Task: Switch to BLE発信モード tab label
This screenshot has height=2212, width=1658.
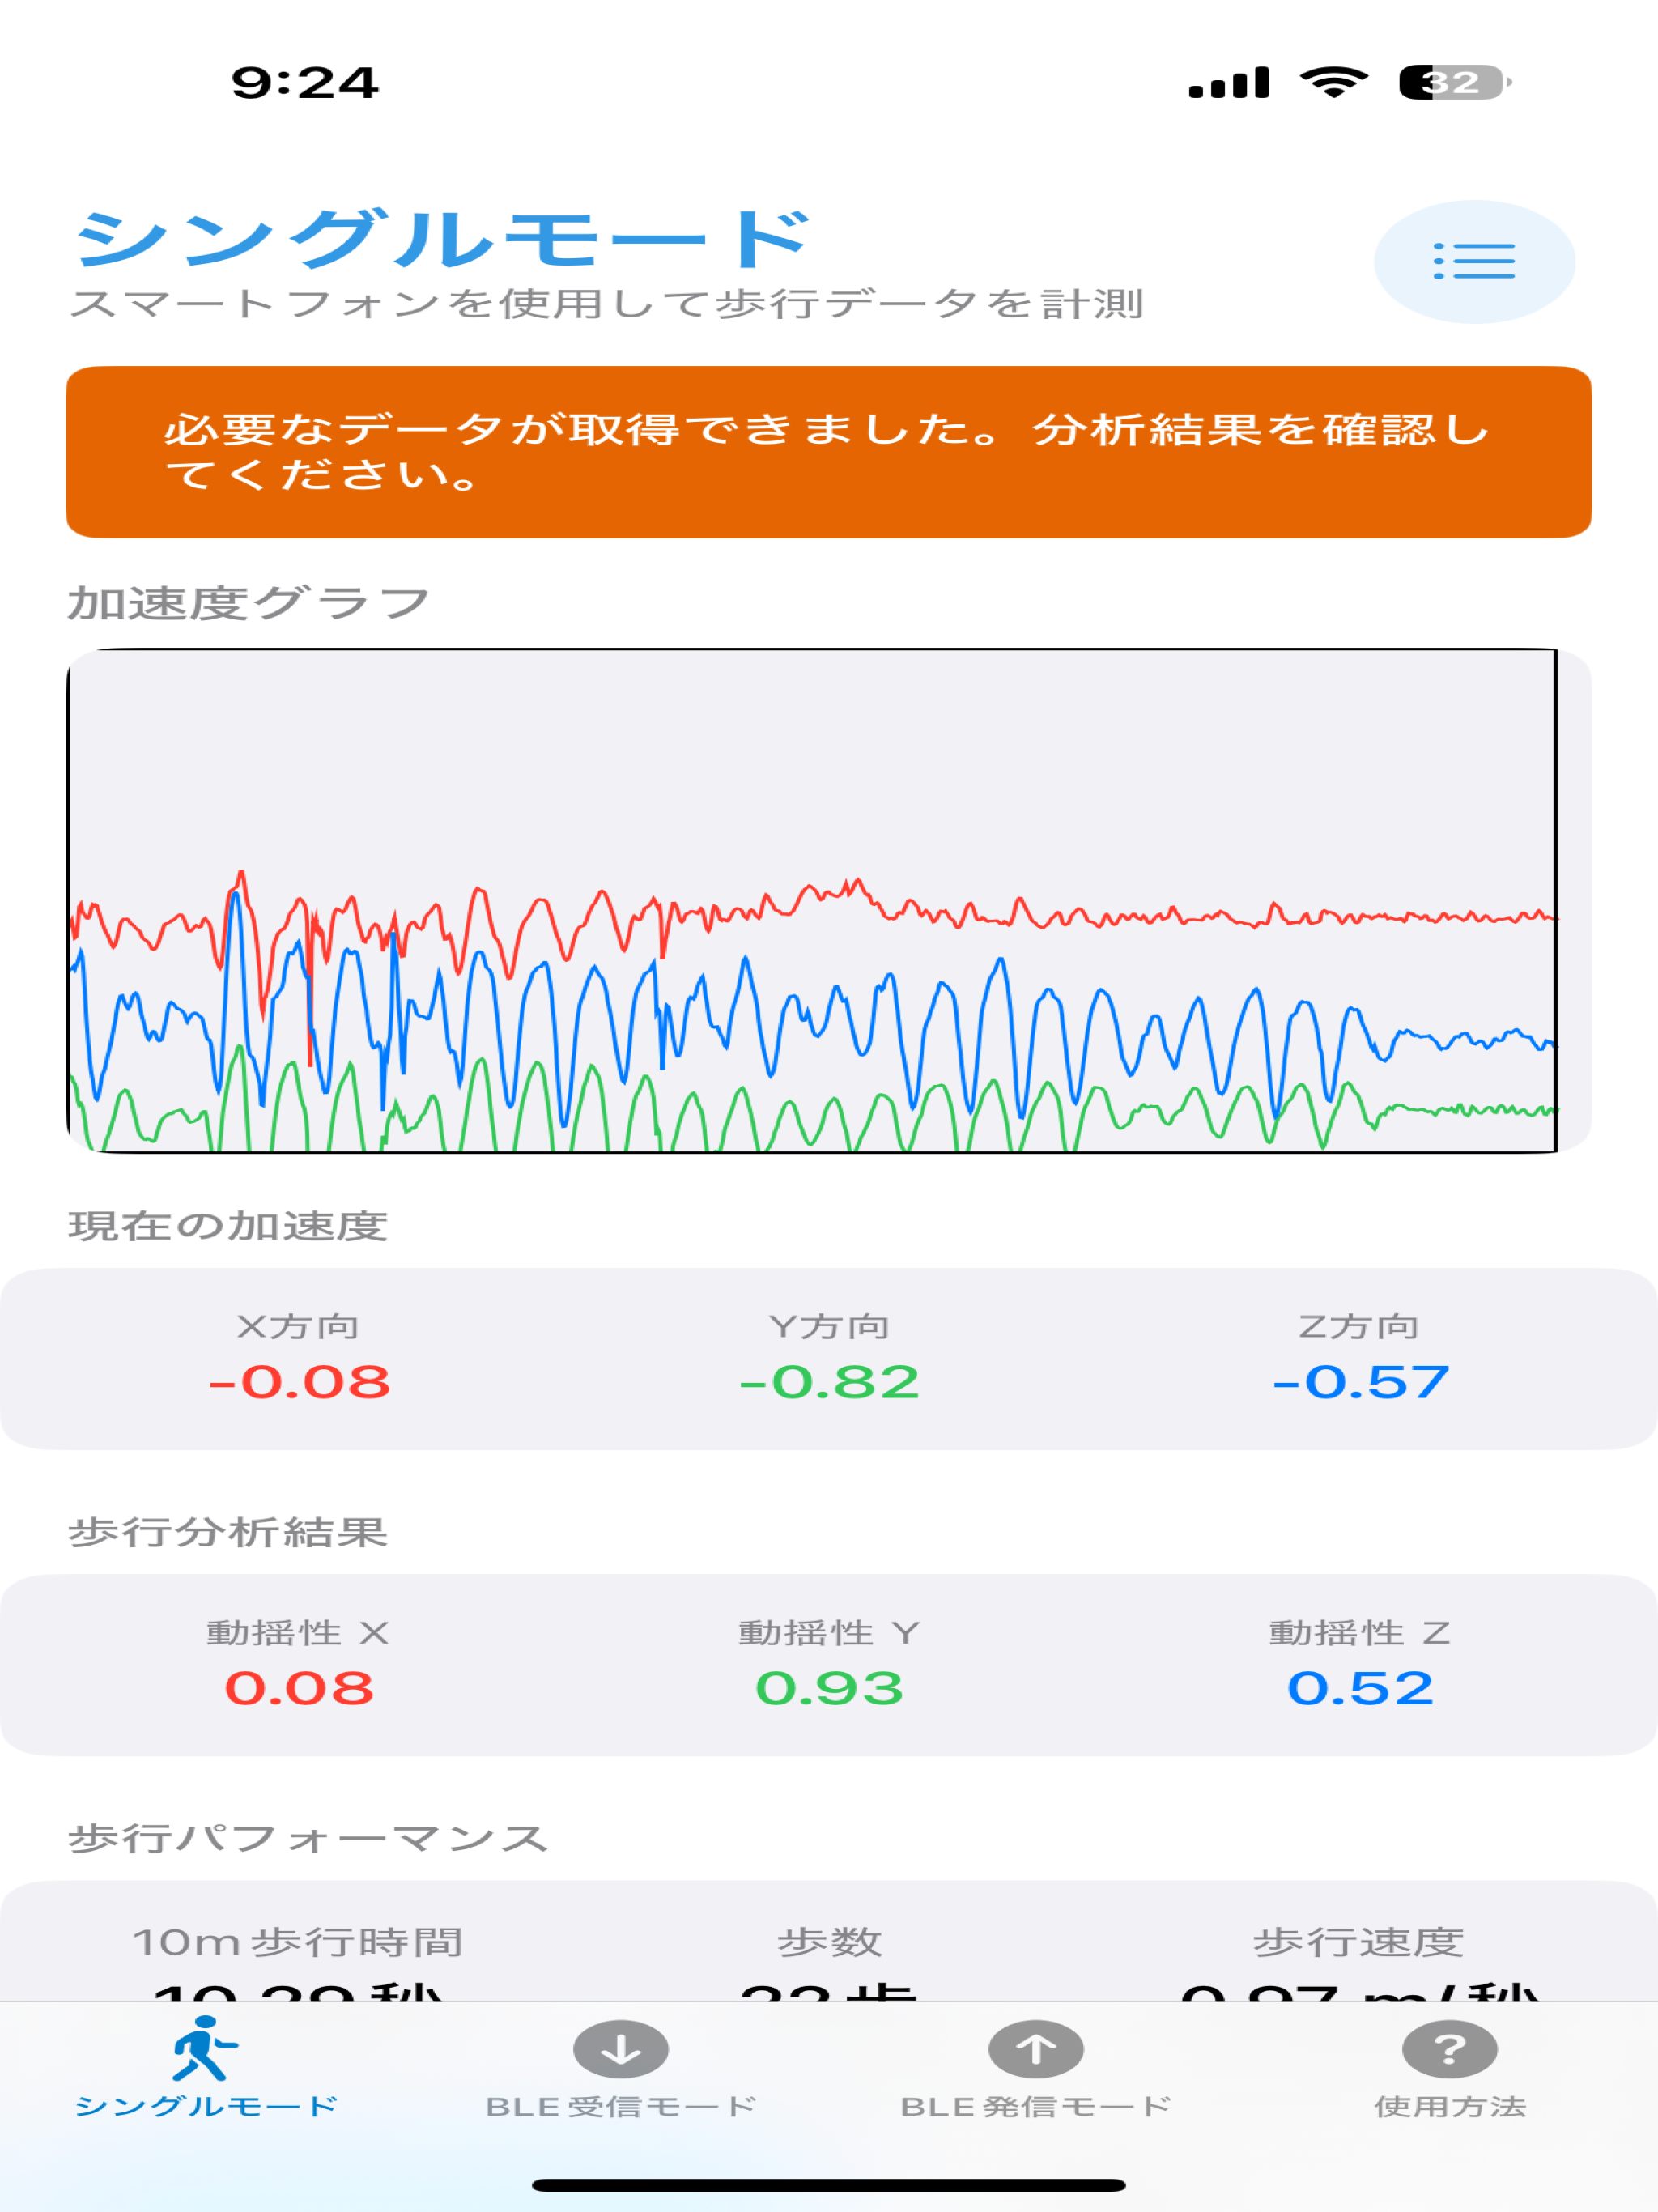Action: [x=1036, y=2107]
